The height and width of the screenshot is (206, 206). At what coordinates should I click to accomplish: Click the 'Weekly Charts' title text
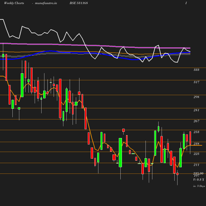tap(14, 3)
